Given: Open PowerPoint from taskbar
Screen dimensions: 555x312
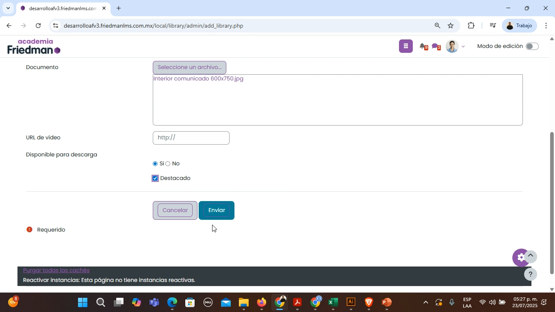Looking at the screenshot, I should click(386, 303).
